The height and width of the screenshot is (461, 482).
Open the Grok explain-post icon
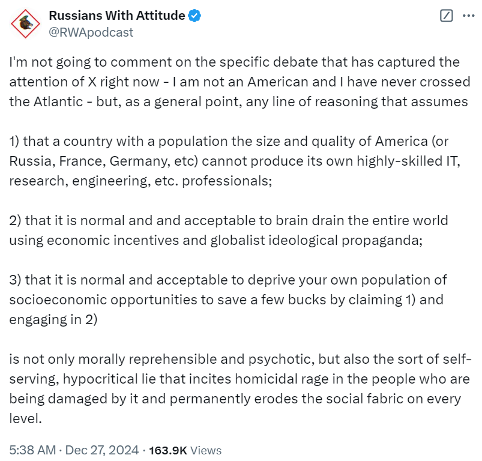point(446,16)
